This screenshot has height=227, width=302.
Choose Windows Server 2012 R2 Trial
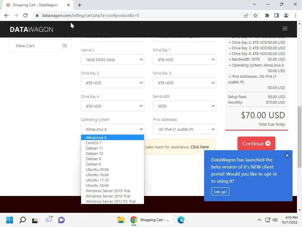click(112, 201)
